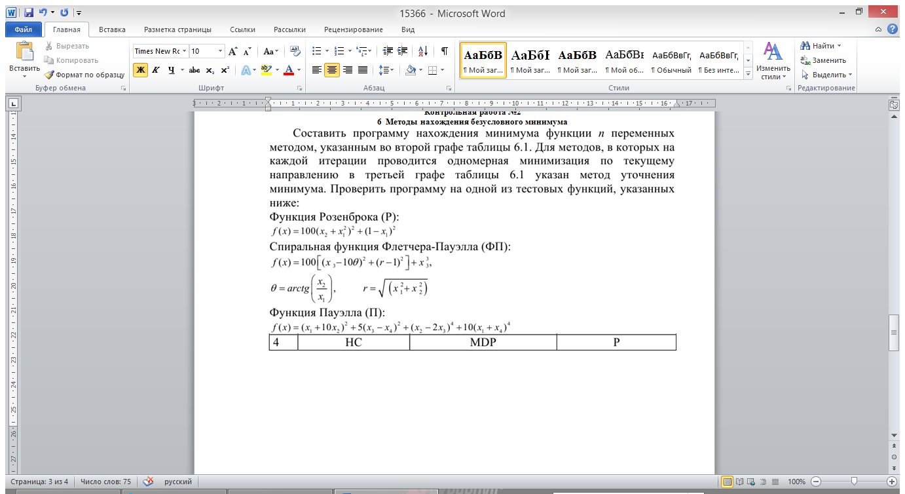Viewport: 905px width, 494px height.
Task: Open Шрифт dialog launcher
Action: pyautogui.click(x=299, y=88)
